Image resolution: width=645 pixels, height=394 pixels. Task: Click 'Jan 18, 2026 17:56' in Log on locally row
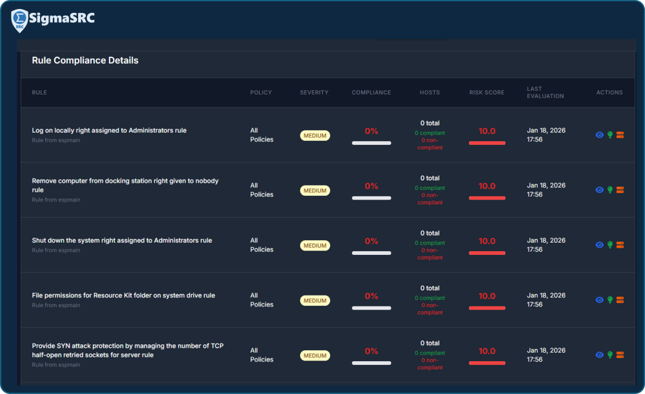pyautogui.click(x=546, y=135)
